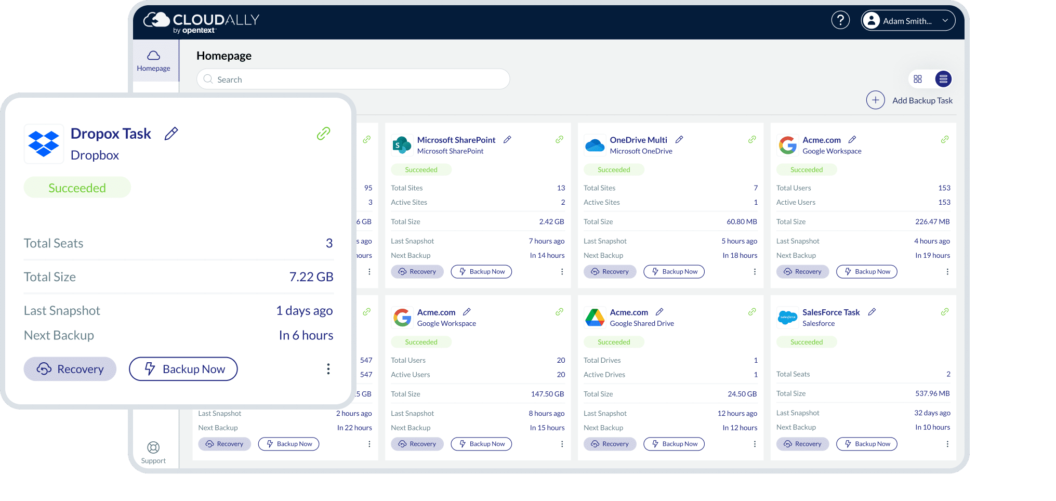Viewport: 1056px width, 501px height.
Task: Click Recovery on the Dropox Task card
Action: [70, 369]
